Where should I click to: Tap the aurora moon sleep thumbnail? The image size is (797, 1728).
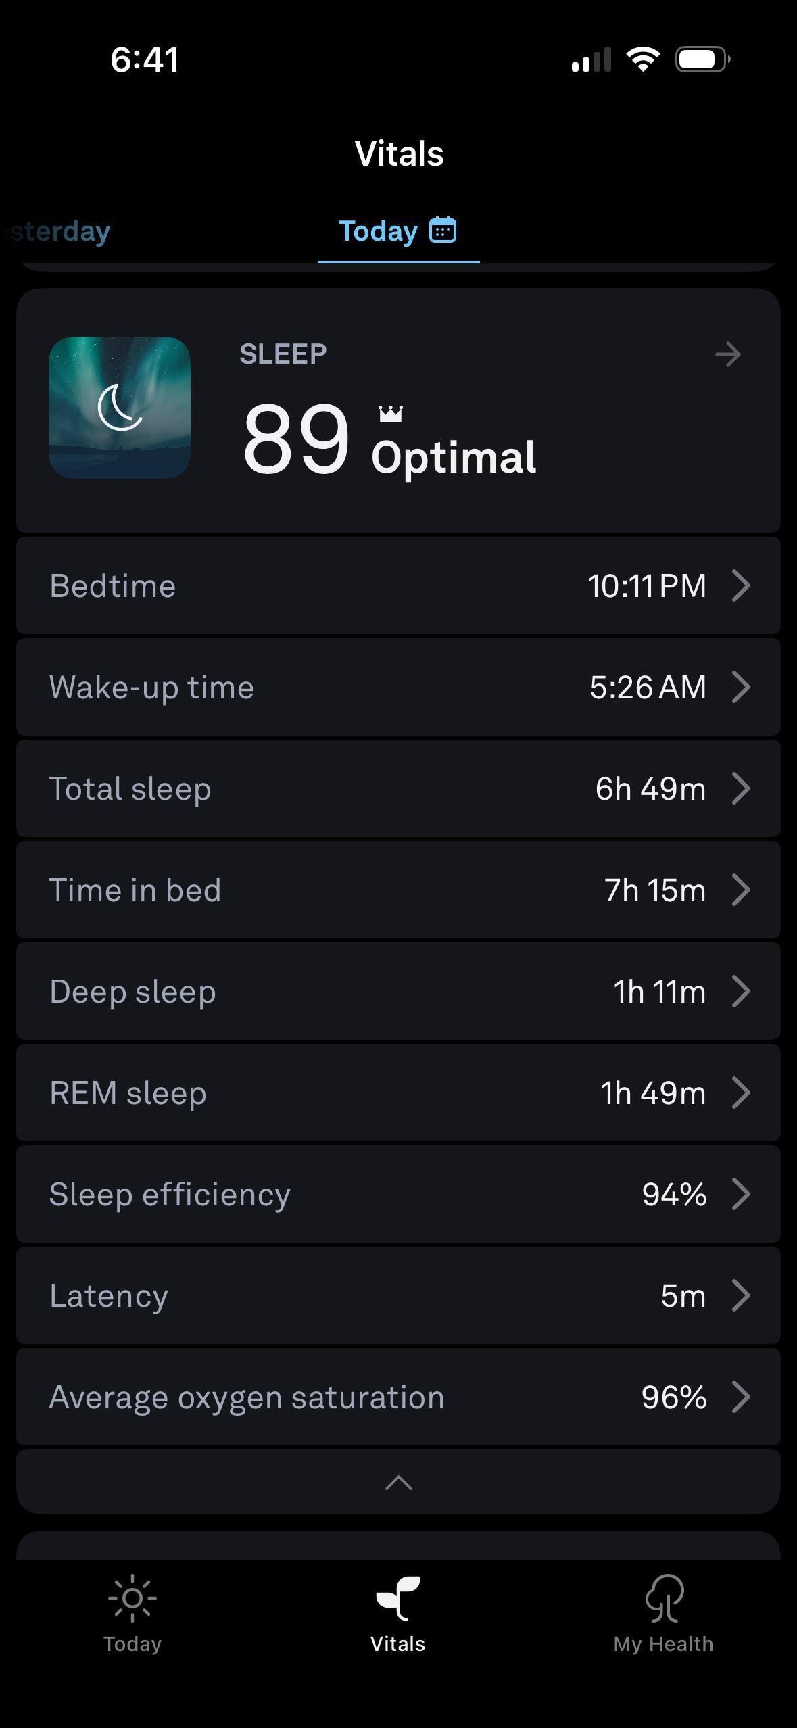tap(120, 408)
